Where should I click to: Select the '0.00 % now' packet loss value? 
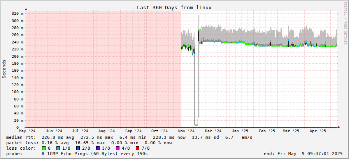[158, 143]
